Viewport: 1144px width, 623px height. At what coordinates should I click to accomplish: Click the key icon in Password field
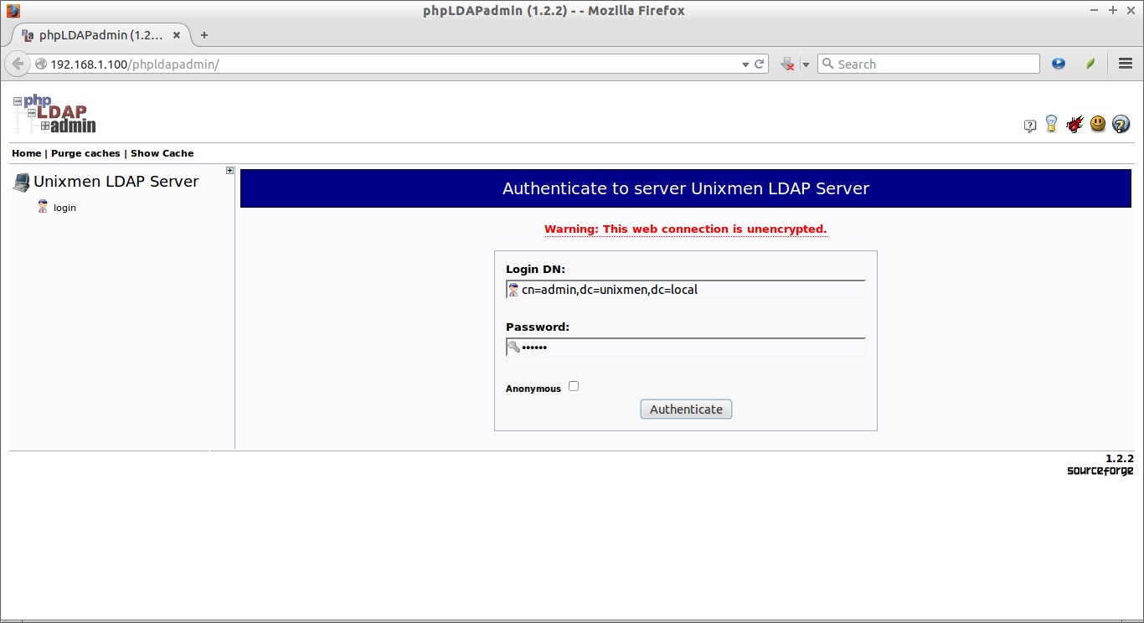tap(513, 347)
